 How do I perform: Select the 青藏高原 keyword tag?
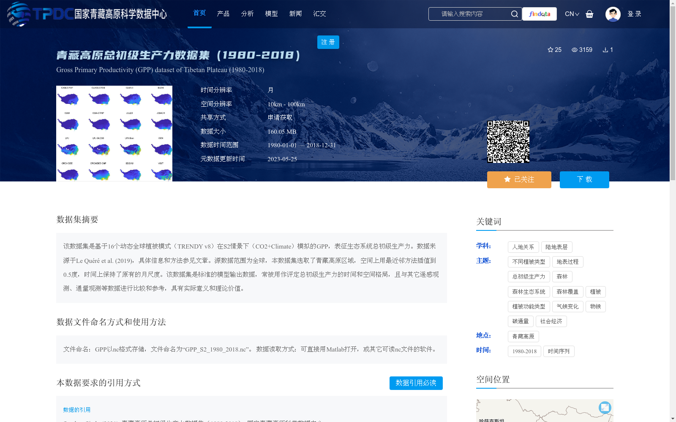[x=523, y=336]
